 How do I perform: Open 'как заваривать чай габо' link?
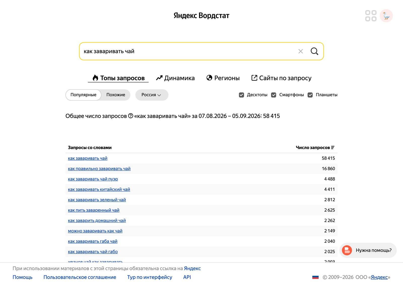point(93,252)
